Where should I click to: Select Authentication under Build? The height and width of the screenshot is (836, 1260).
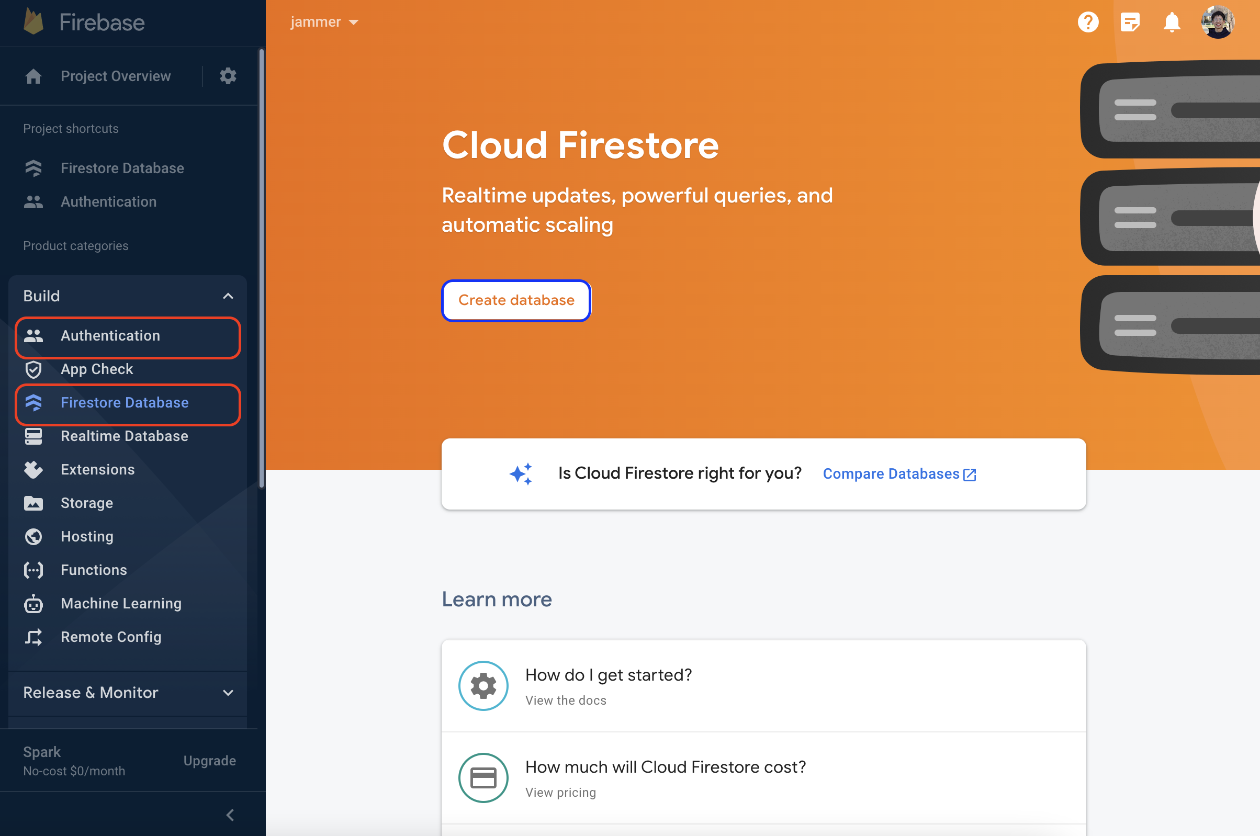point(128,336)
